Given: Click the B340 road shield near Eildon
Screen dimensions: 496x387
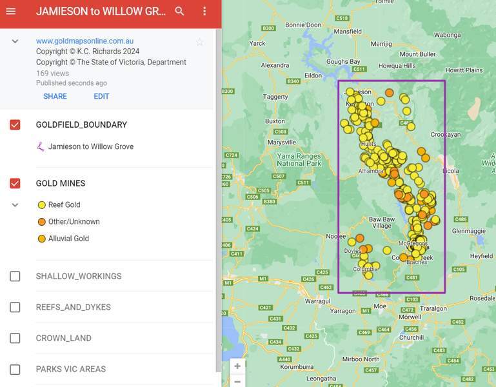Looking at the screenshot, I should pos(293,81).
